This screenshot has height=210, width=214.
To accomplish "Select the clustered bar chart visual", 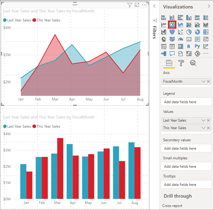I will tap(180, 17).
